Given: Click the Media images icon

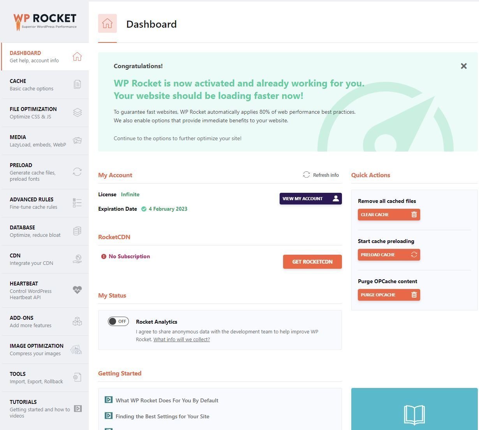Looking at the screenshot, I should (x=77, y=140).
